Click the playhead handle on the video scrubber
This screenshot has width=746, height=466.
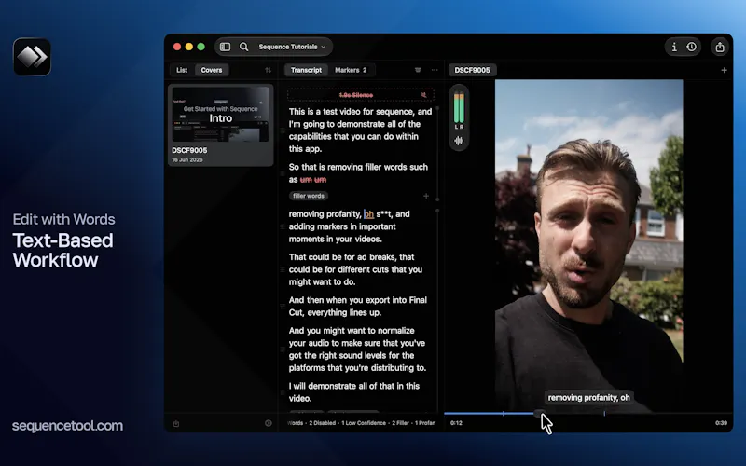tap(539, 413)
